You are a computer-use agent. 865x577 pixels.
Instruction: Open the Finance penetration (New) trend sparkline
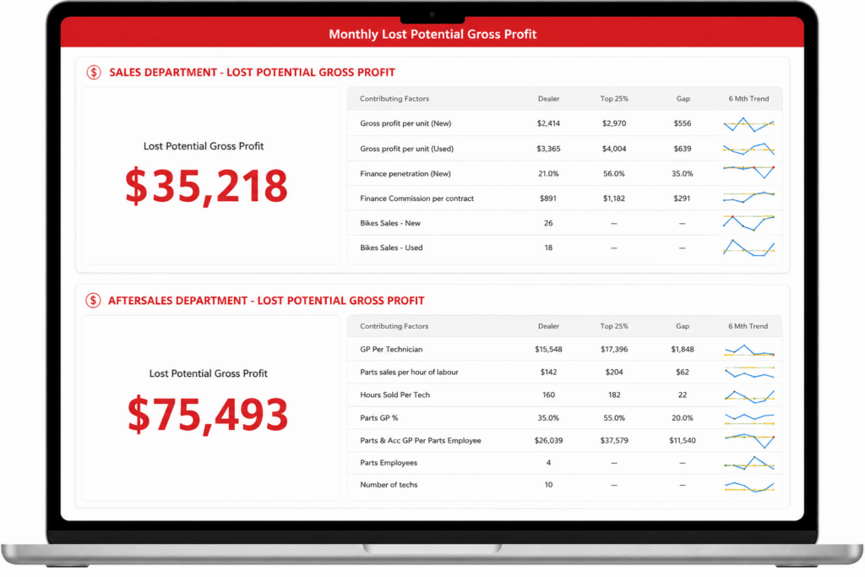tap(748, 171)
